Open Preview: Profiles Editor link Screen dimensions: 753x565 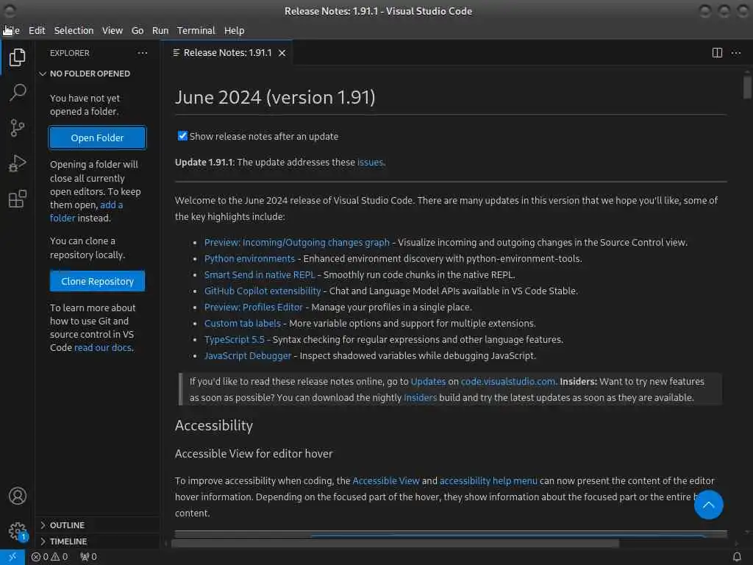tap(253, 307)
